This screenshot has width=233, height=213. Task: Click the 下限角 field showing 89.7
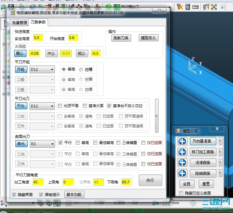tap(126, 182)
